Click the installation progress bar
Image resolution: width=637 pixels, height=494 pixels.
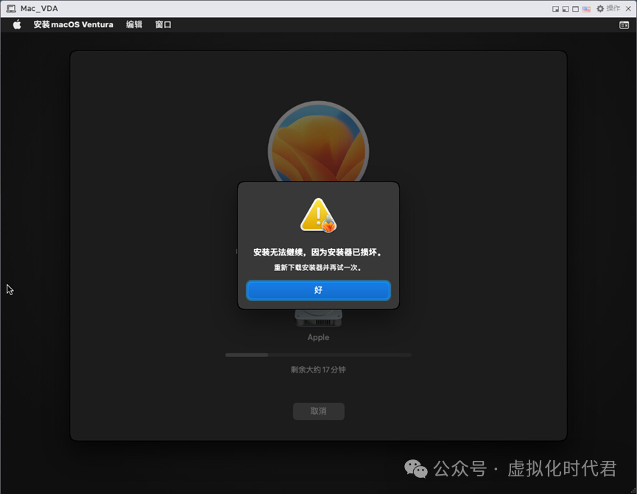(x=318, y=355)
